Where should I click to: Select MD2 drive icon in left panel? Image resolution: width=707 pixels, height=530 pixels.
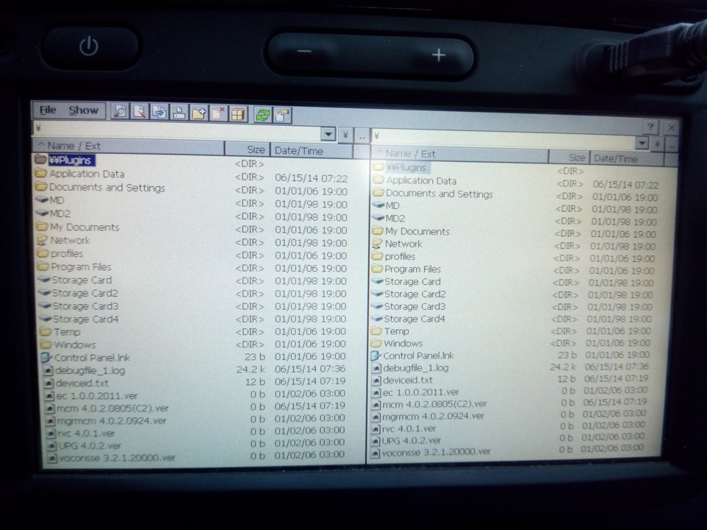click(x=42, y=212)
